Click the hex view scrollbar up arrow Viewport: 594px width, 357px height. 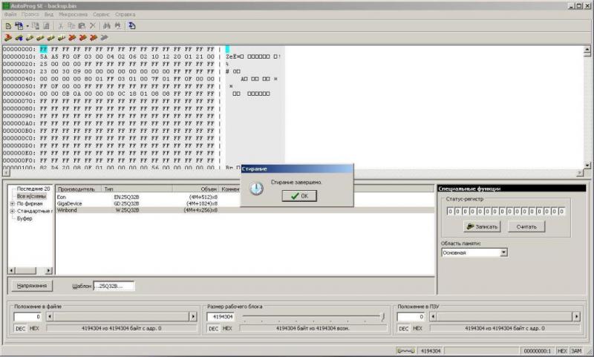587,49
